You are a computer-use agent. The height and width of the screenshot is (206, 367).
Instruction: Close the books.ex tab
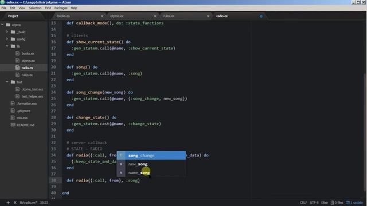[102, 16]
